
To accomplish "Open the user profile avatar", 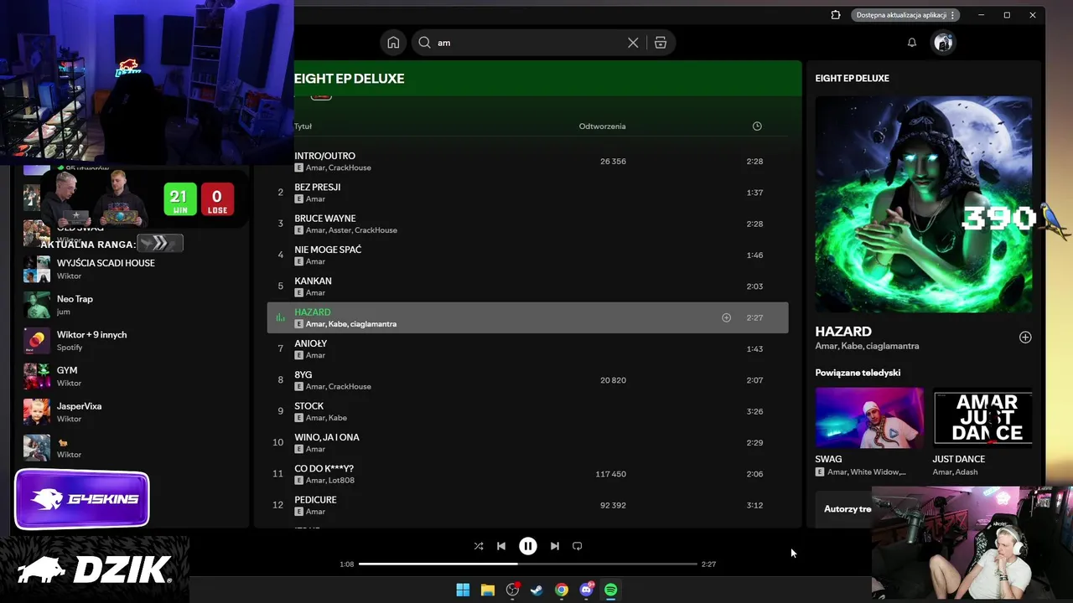I will (943, 43).
